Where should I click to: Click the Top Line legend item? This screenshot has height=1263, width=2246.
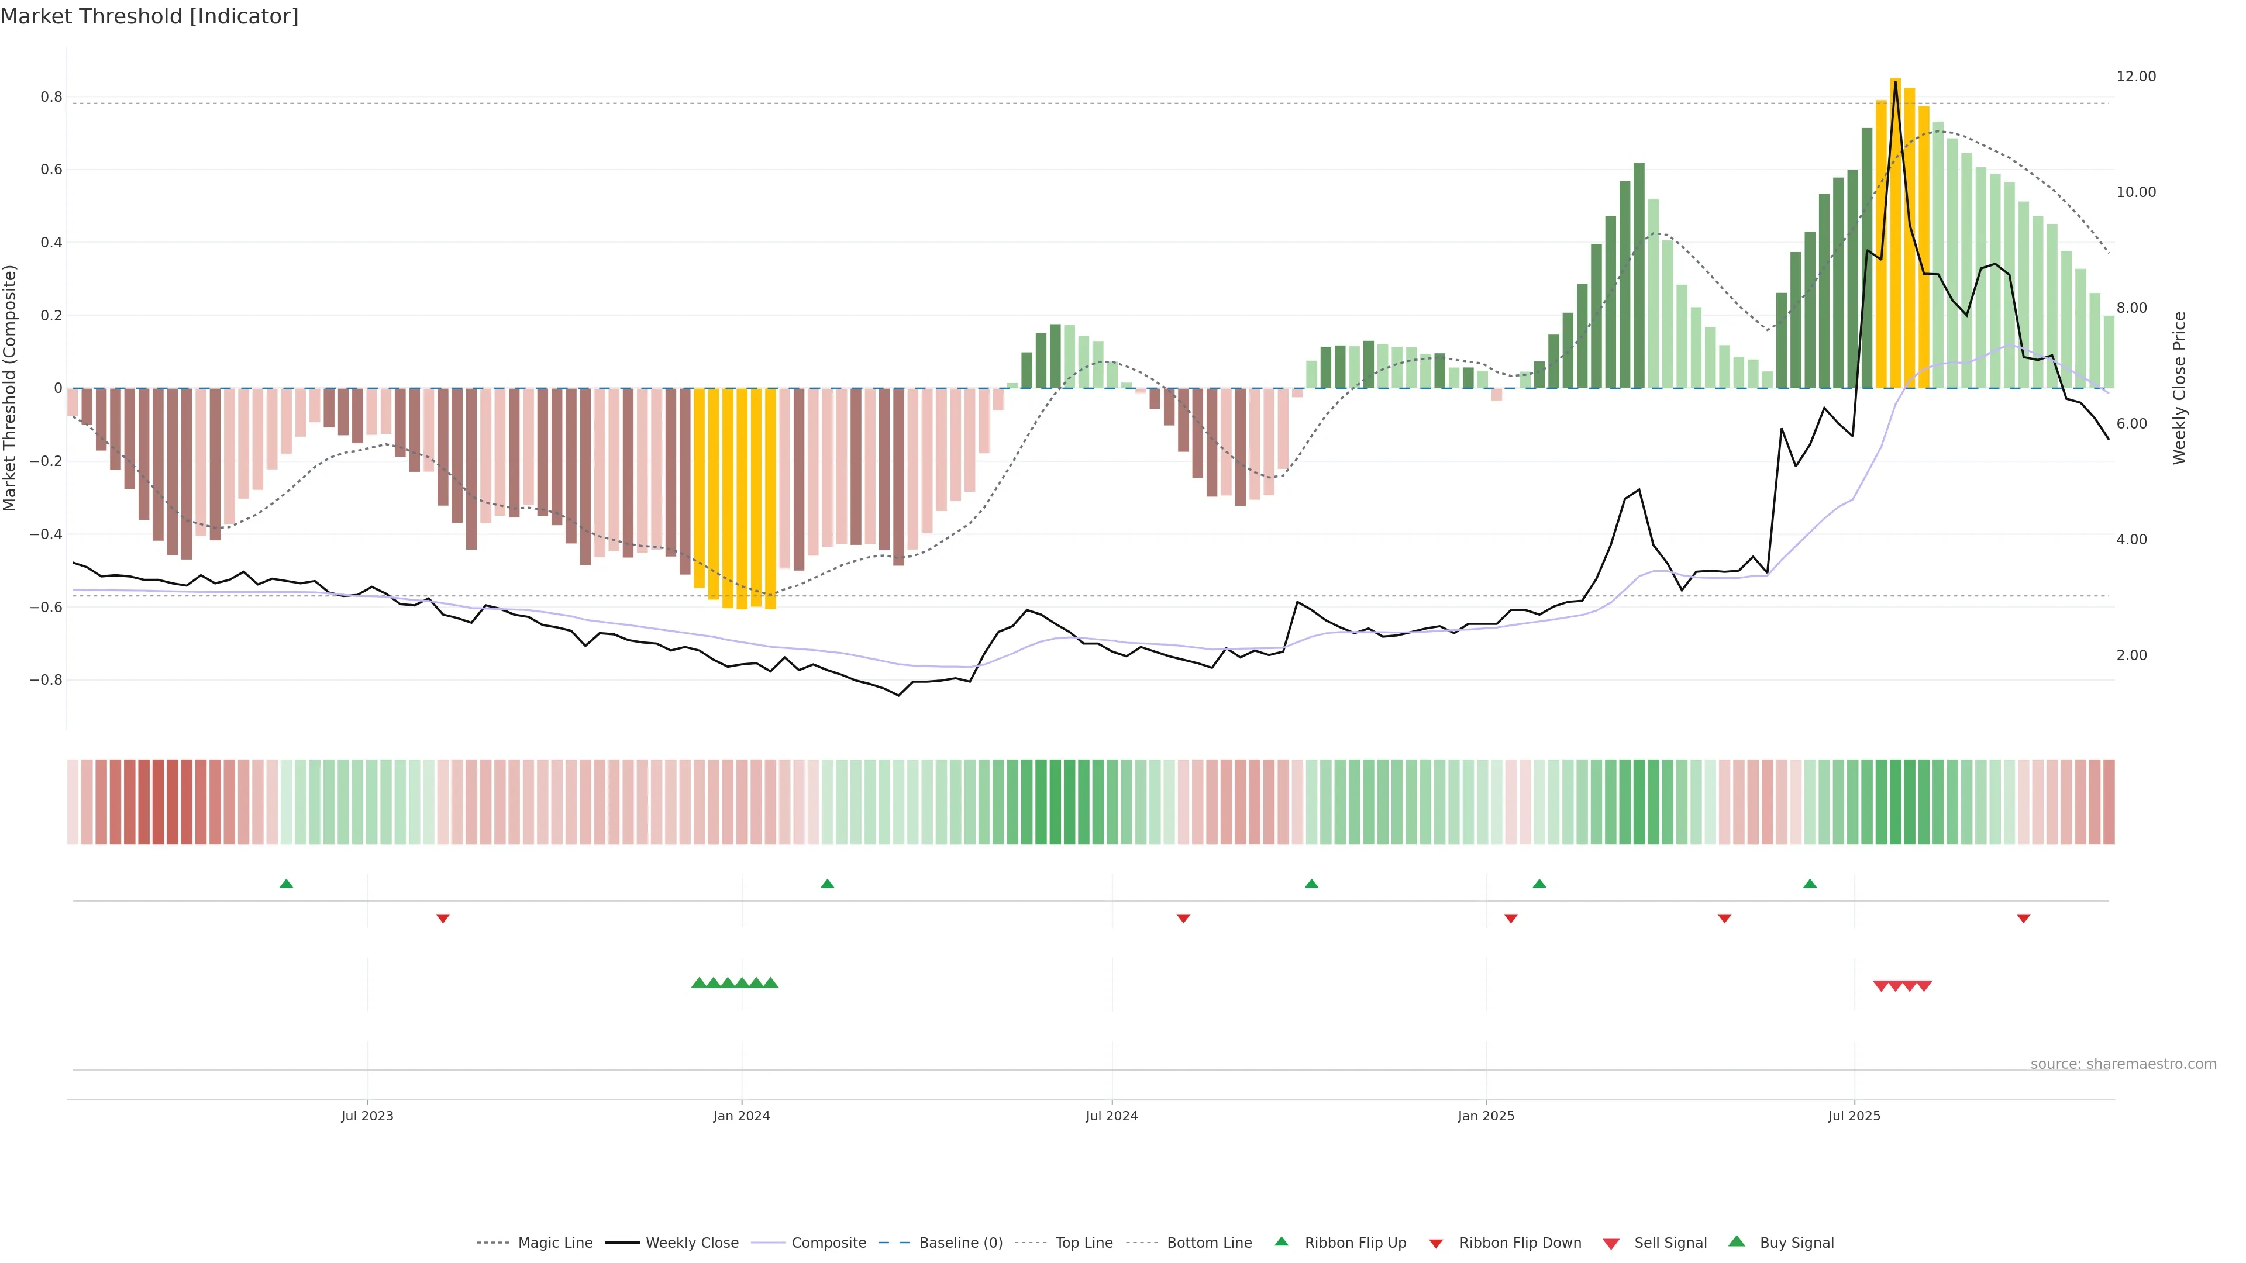pyautogui.click(x=1084, y=1243)
